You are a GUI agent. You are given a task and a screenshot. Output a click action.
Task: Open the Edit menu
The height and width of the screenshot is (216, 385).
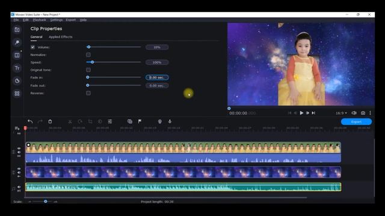(26, 20)
